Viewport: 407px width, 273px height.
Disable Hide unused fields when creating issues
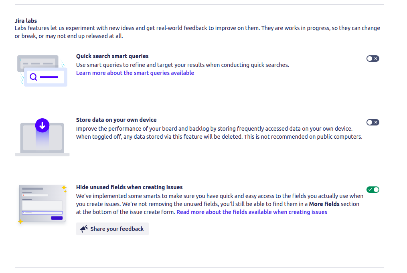tap(373, 189)
